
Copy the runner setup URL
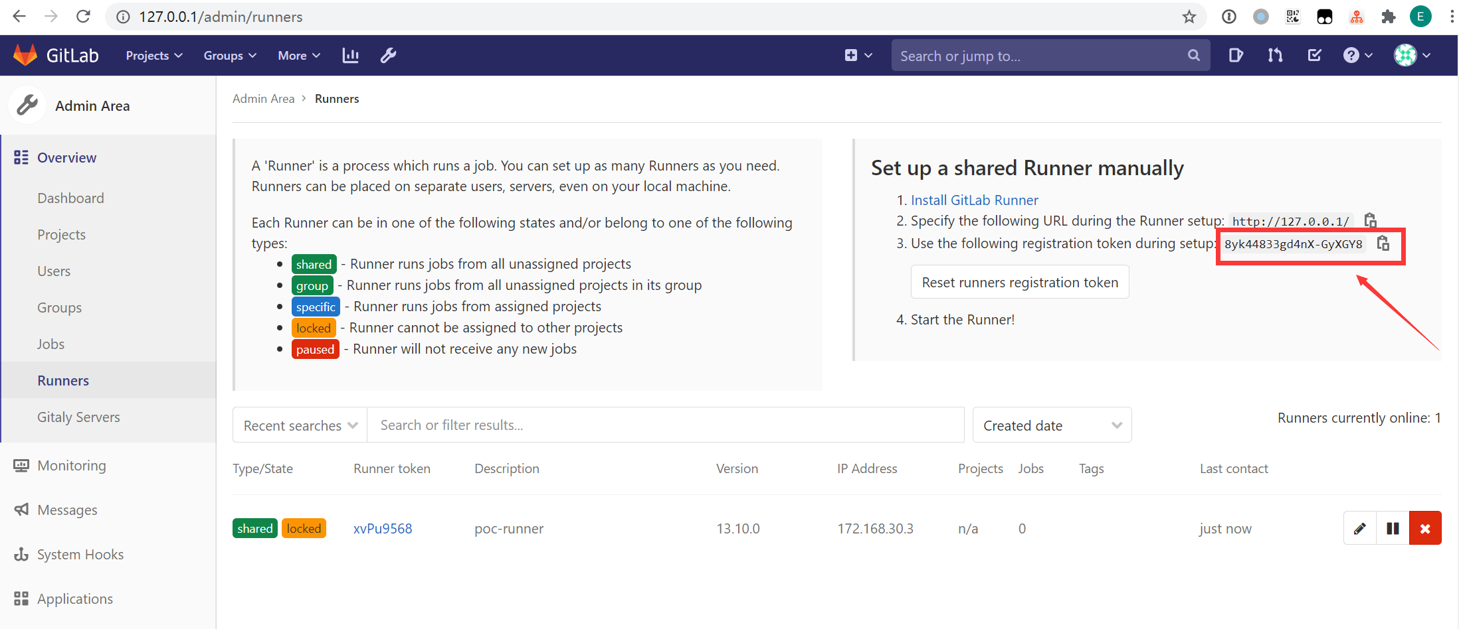1370,220
